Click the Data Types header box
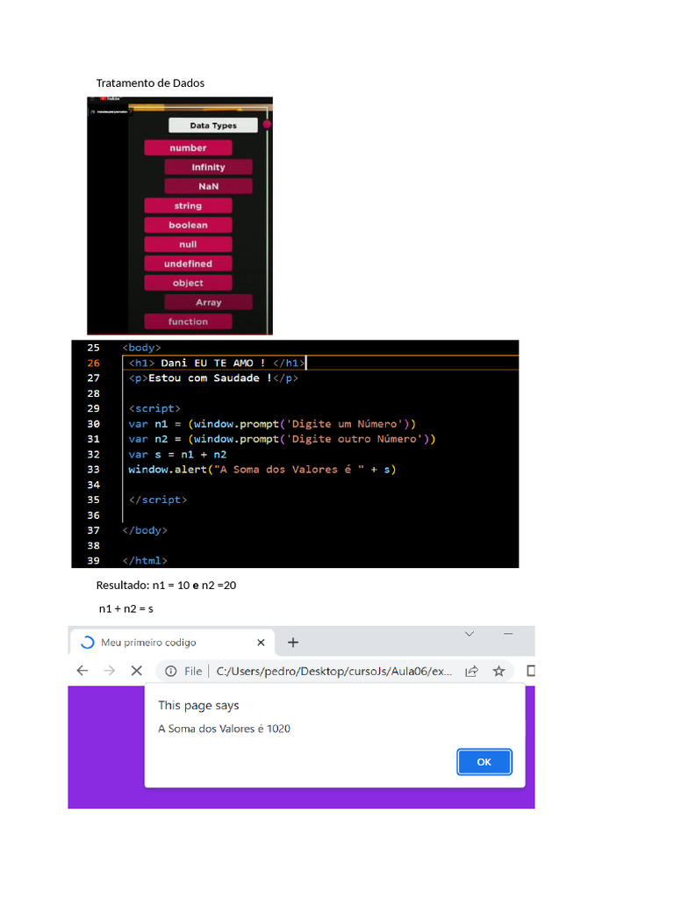 click(213, 126)
